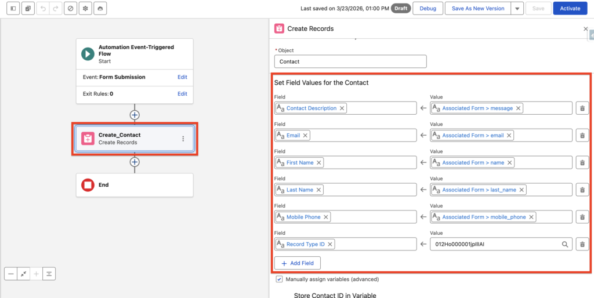Click the Debug button
Viewport: 594px width, 298px height.
(428, 9)
